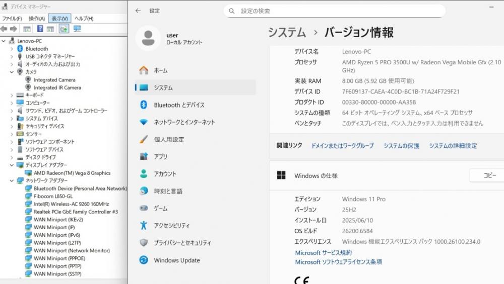The image size is (504, 284).
Task: Select サウンド、ビデオ、およびゲーム コントローラー item
Action: [x=67, y=111]
